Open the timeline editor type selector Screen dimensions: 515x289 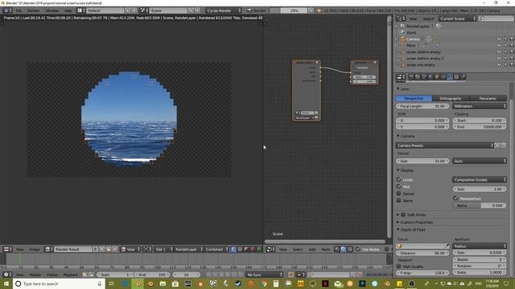[x=6, y=275]
